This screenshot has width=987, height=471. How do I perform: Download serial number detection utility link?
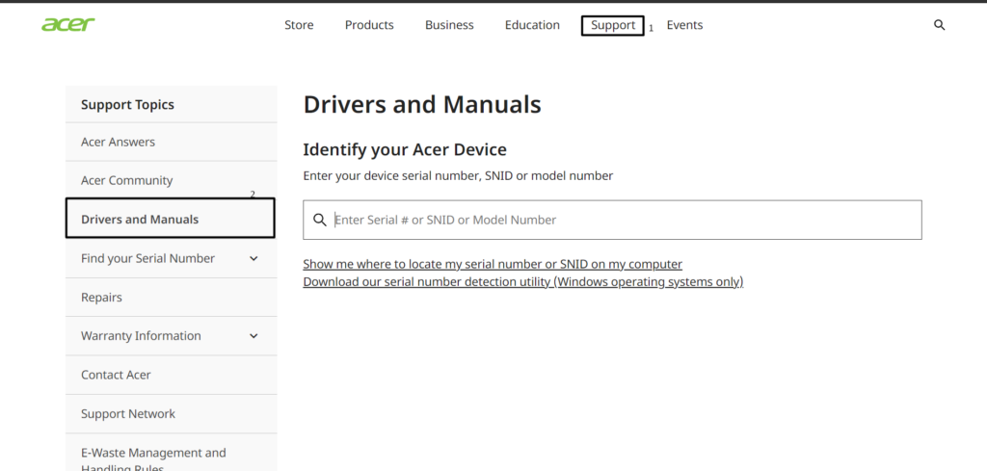[522, 281]
